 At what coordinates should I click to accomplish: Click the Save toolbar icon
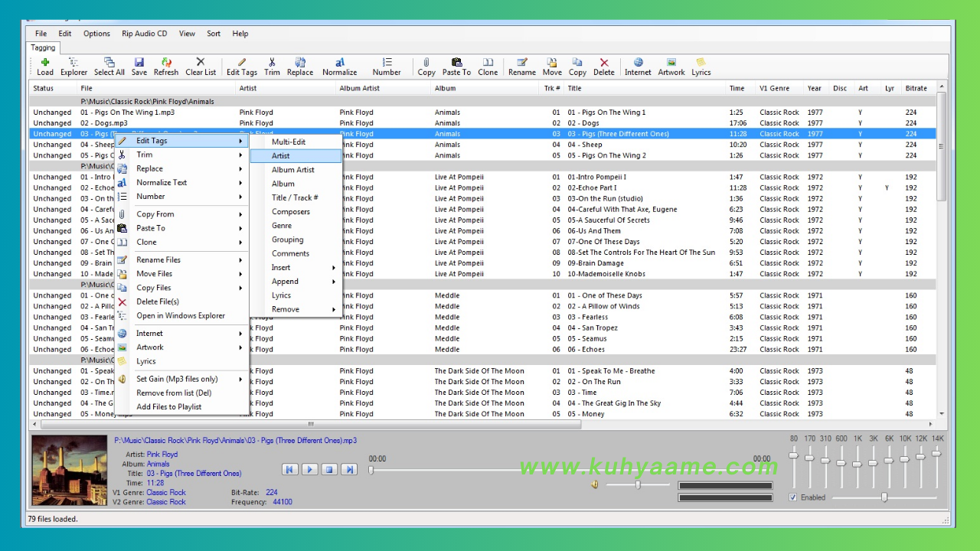139,63
